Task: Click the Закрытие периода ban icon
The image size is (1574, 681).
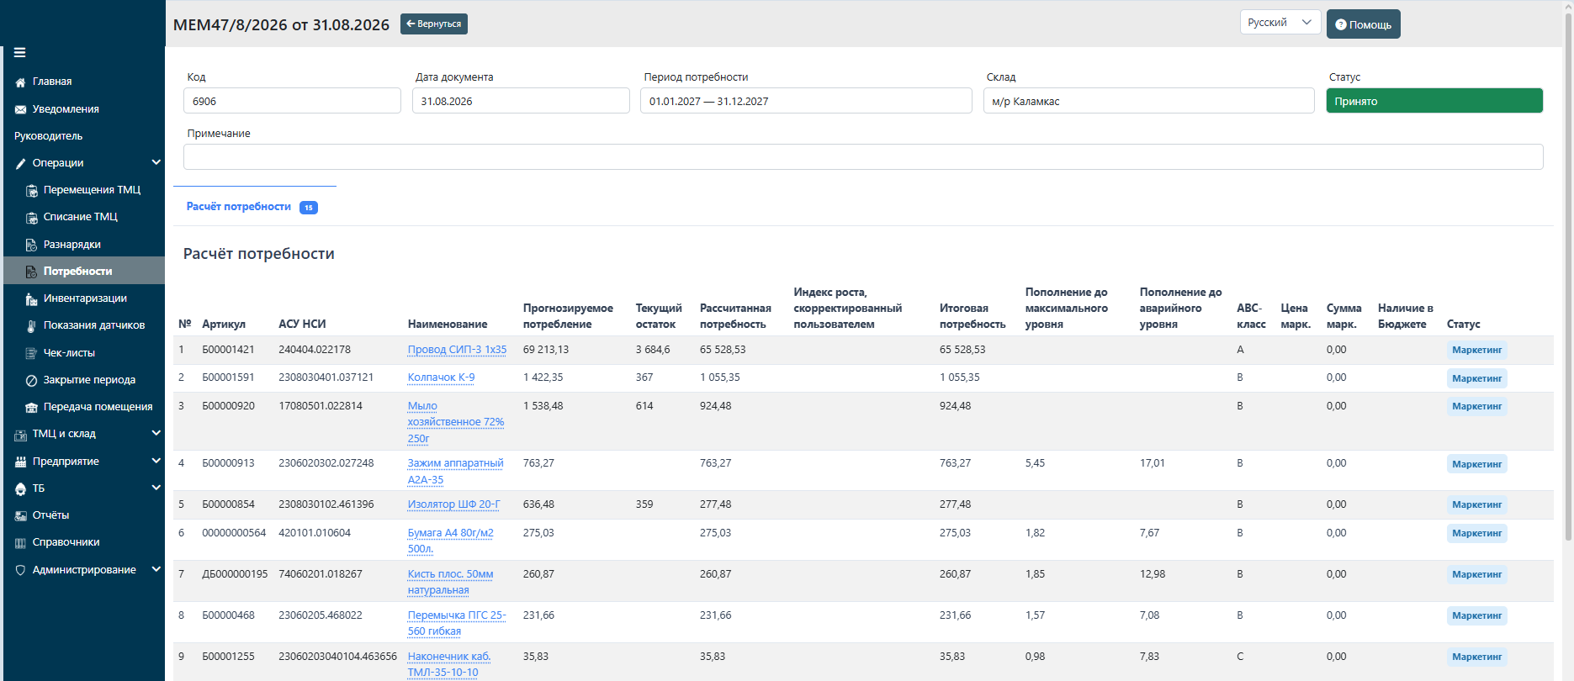Action: [x=32, y=380]
